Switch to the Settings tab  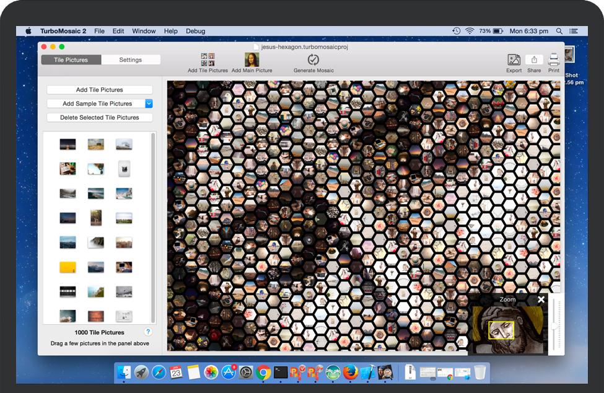[130, 60]
